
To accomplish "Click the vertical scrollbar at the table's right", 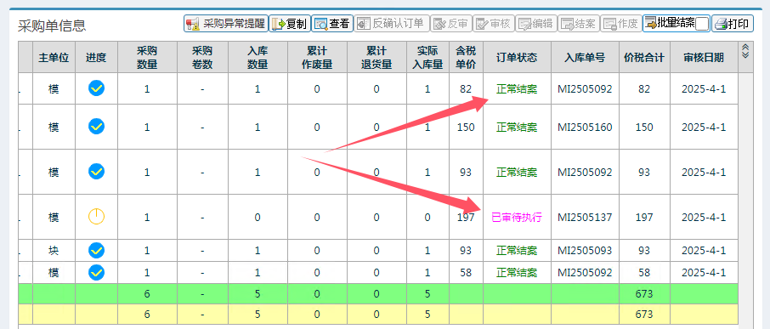I will (x=745, y=186).
